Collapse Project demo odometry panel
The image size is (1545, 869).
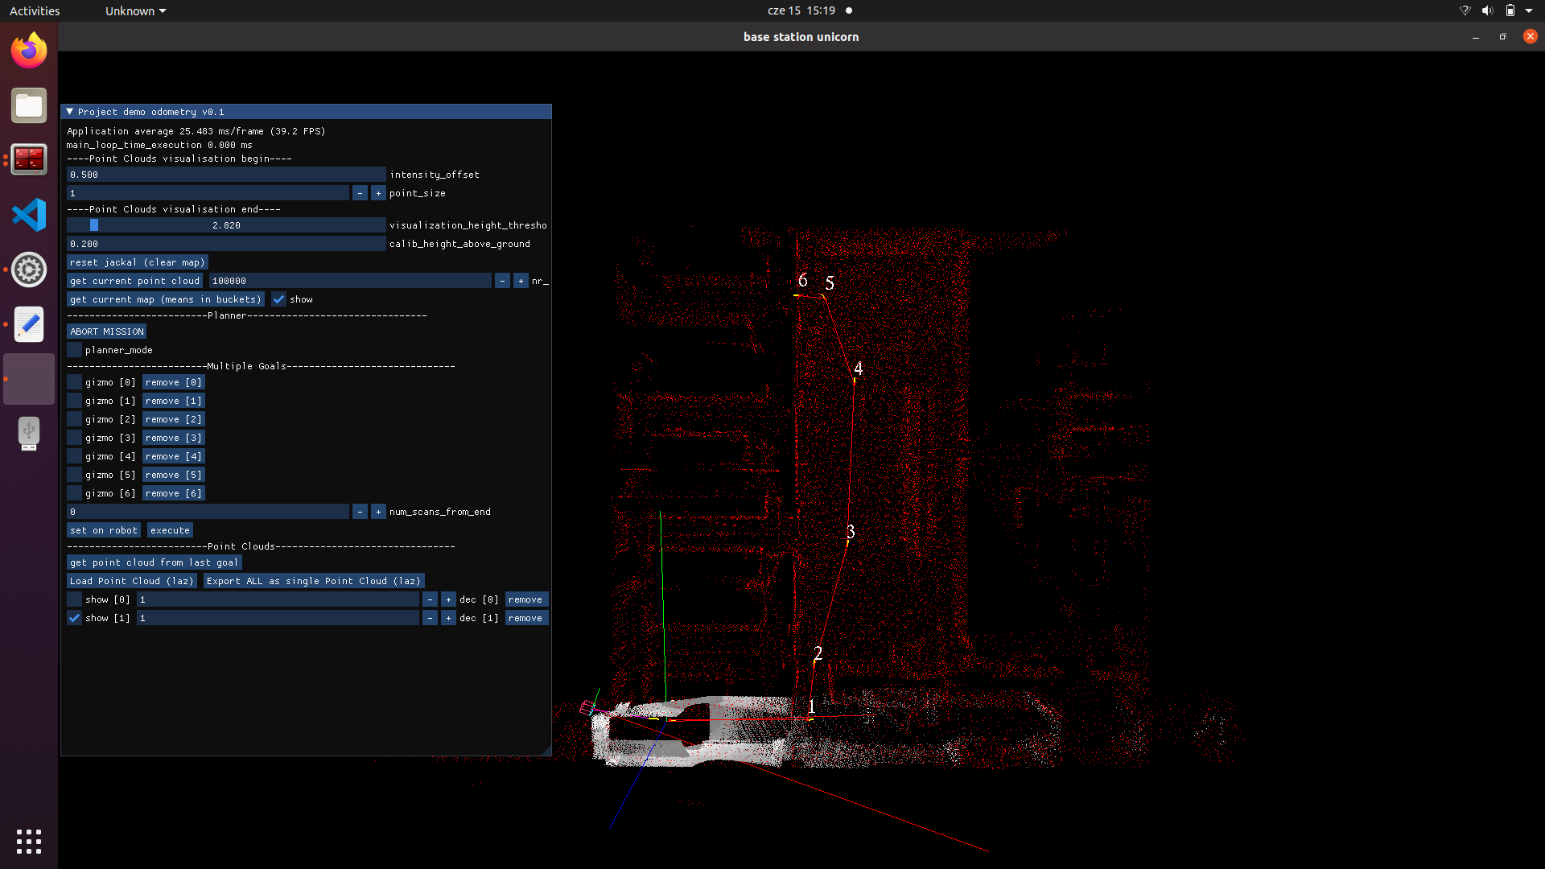coord(70,112)
